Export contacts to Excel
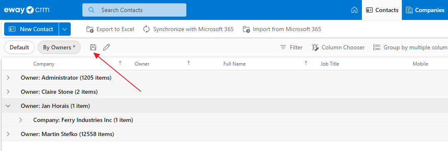Image resolution: width=448 pixels, height=151 pixels. pyautogui.click(x=110, y=29)
